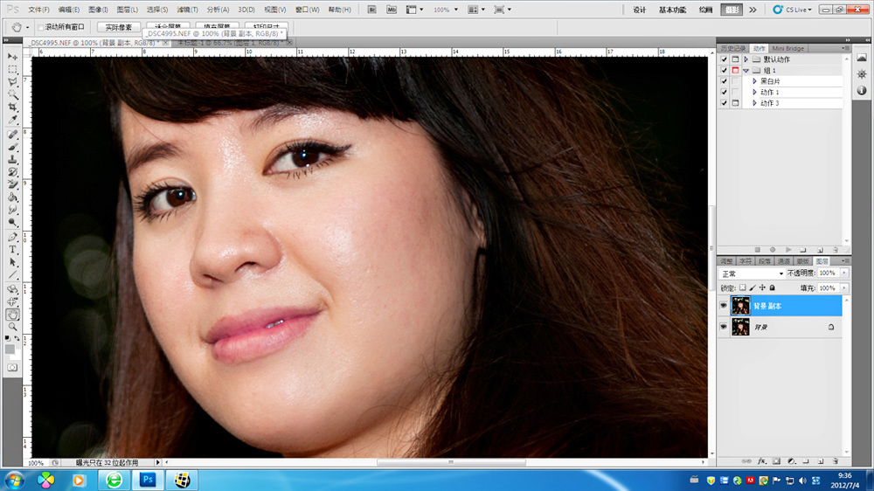This screenshot has height=491, width=874.
Task: Open Photoshop from the Windows taskbar
Action: pos(148,480)
